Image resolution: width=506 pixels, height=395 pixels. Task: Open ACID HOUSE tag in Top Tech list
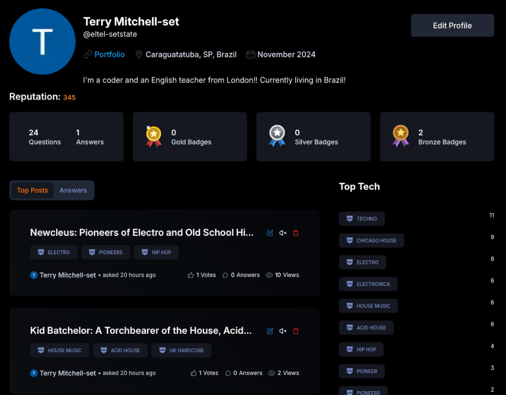(366, 328)
